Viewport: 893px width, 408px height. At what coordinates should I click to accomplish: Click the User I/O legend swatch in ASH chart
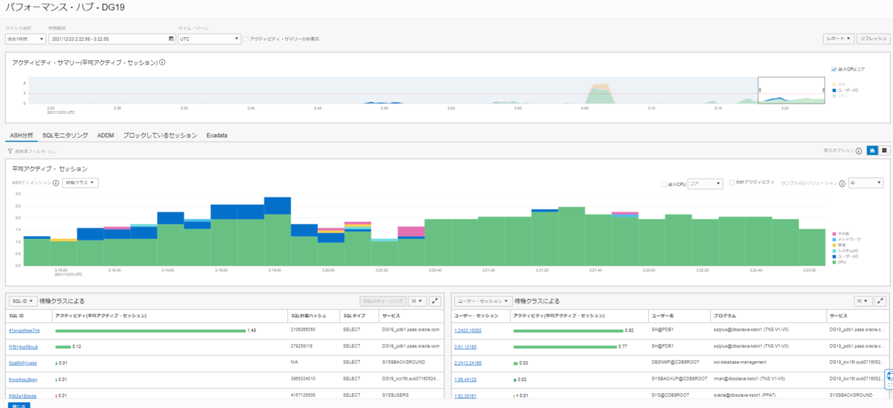pyautogui.click(x=834, y=256)
